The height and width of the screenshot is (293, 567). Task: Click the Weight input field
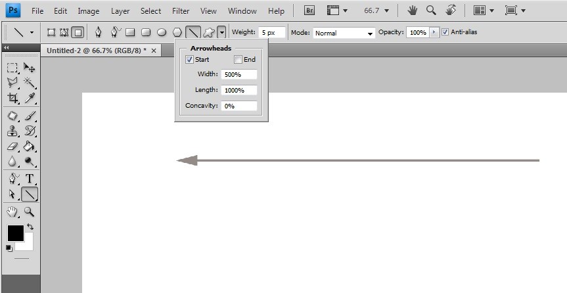pos(272,33)
